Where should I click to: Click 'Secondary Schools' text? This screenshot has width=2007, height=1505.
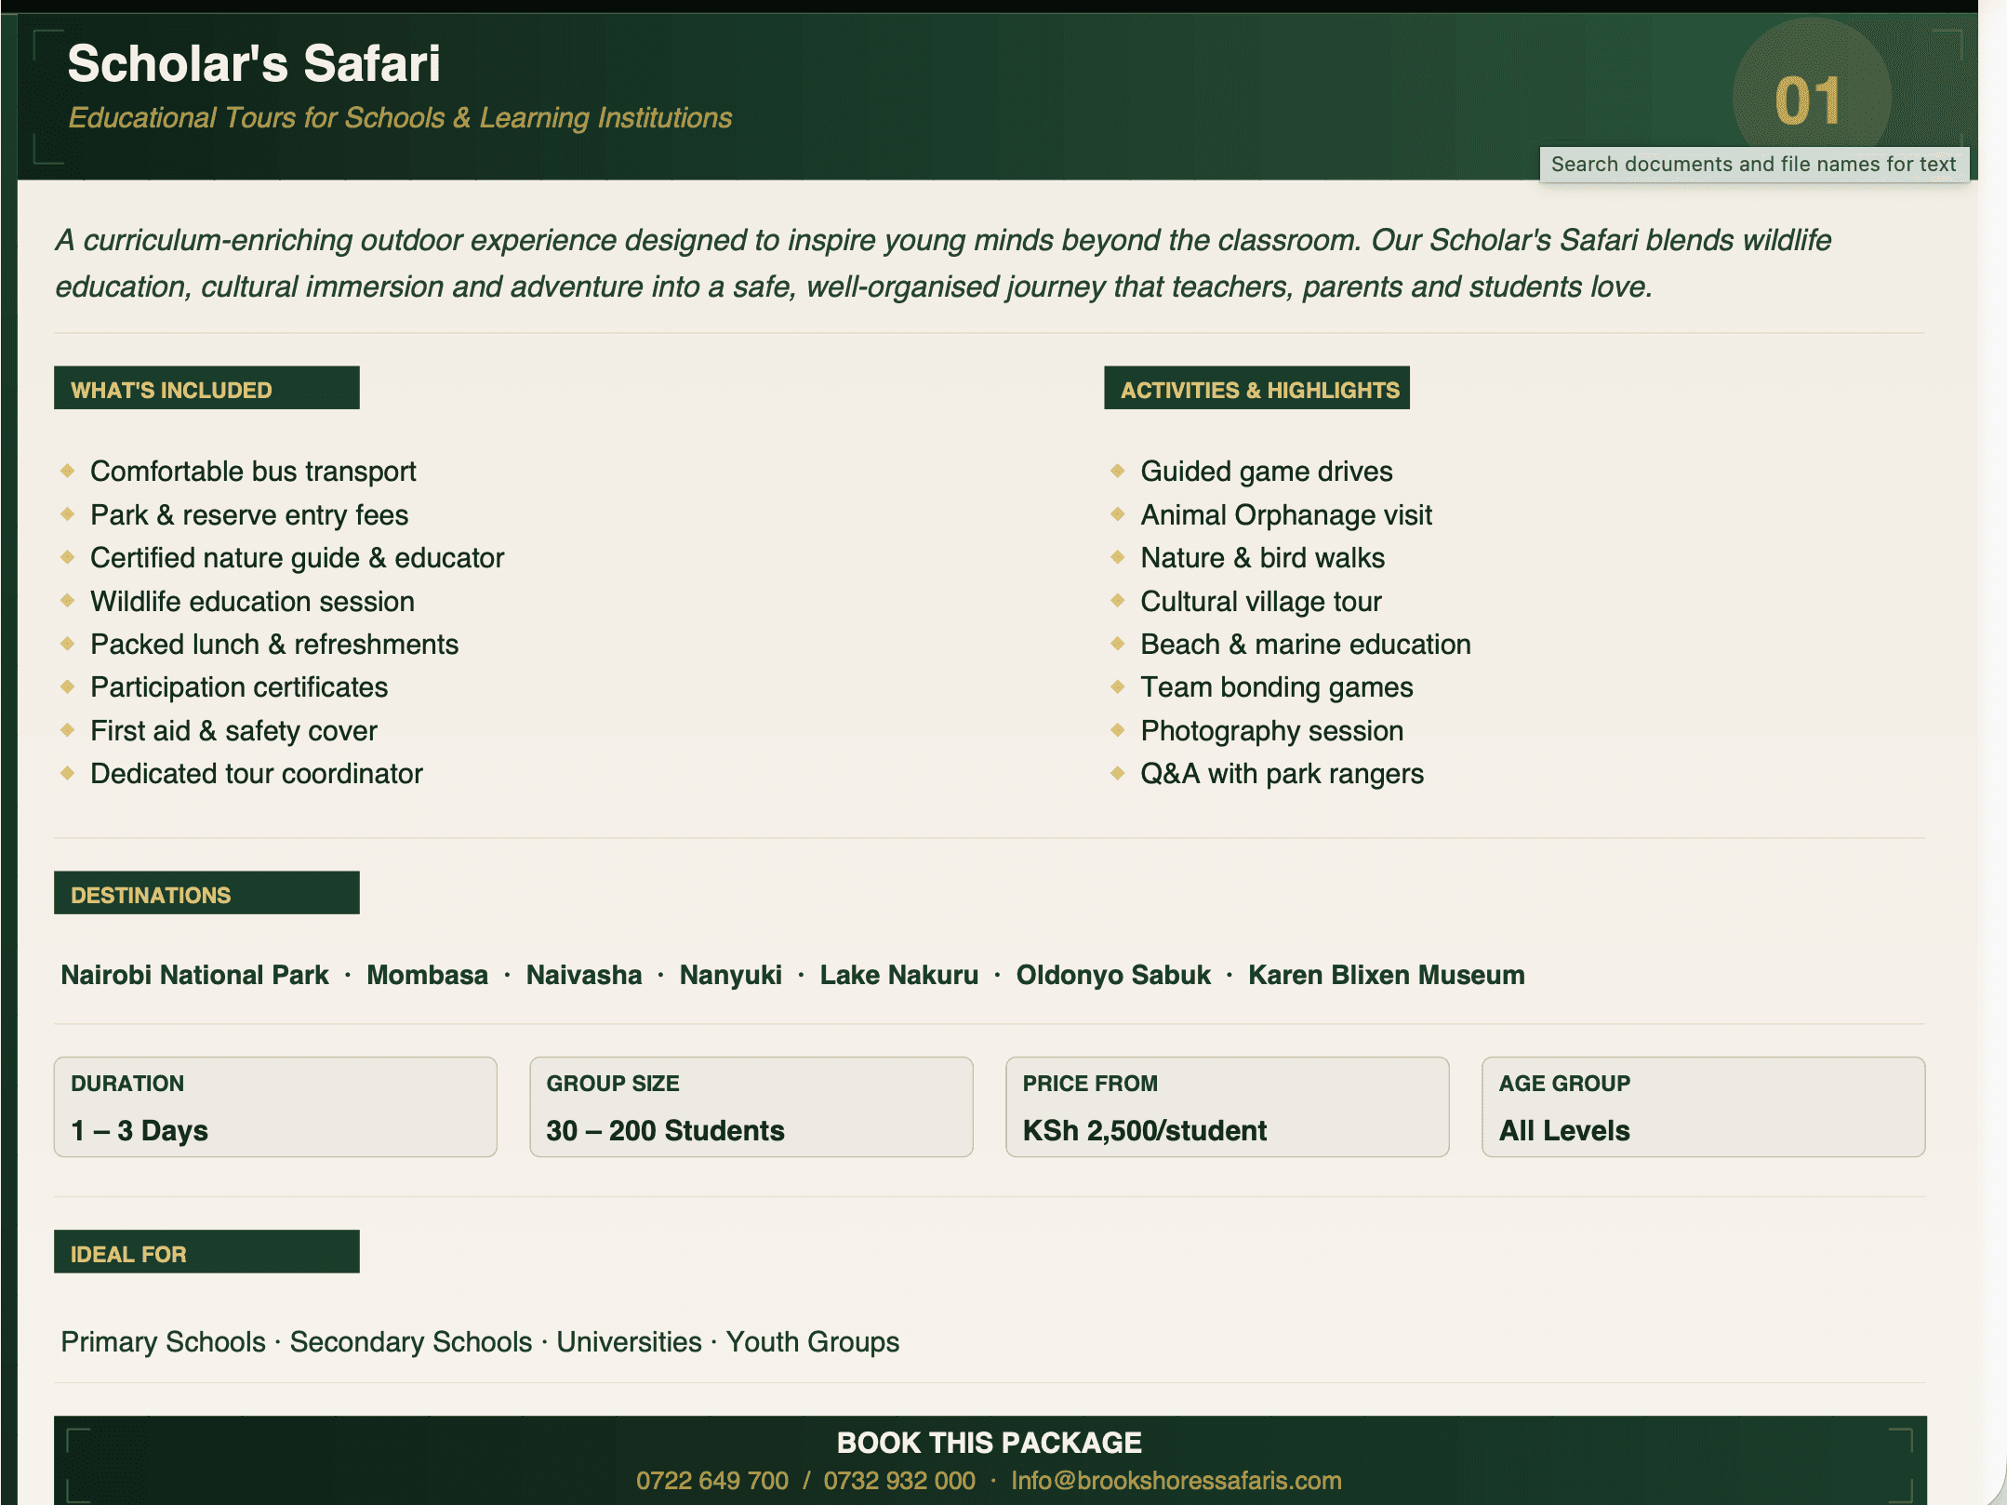411,1342
